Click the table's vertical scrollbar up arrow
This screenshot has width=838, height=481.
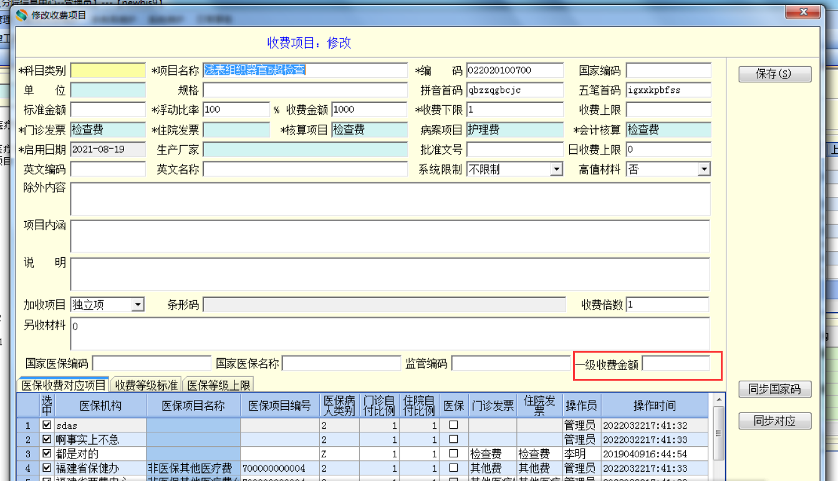718,400
